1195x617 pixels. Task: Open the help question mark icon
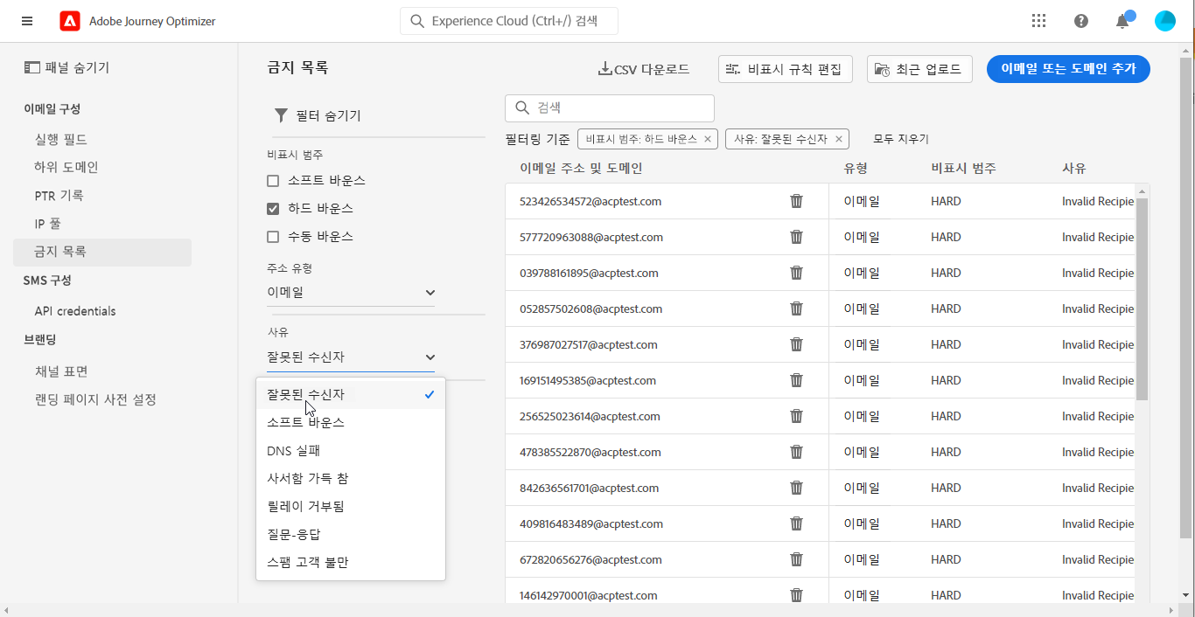pyautogui.click(x=1081, y=21)
